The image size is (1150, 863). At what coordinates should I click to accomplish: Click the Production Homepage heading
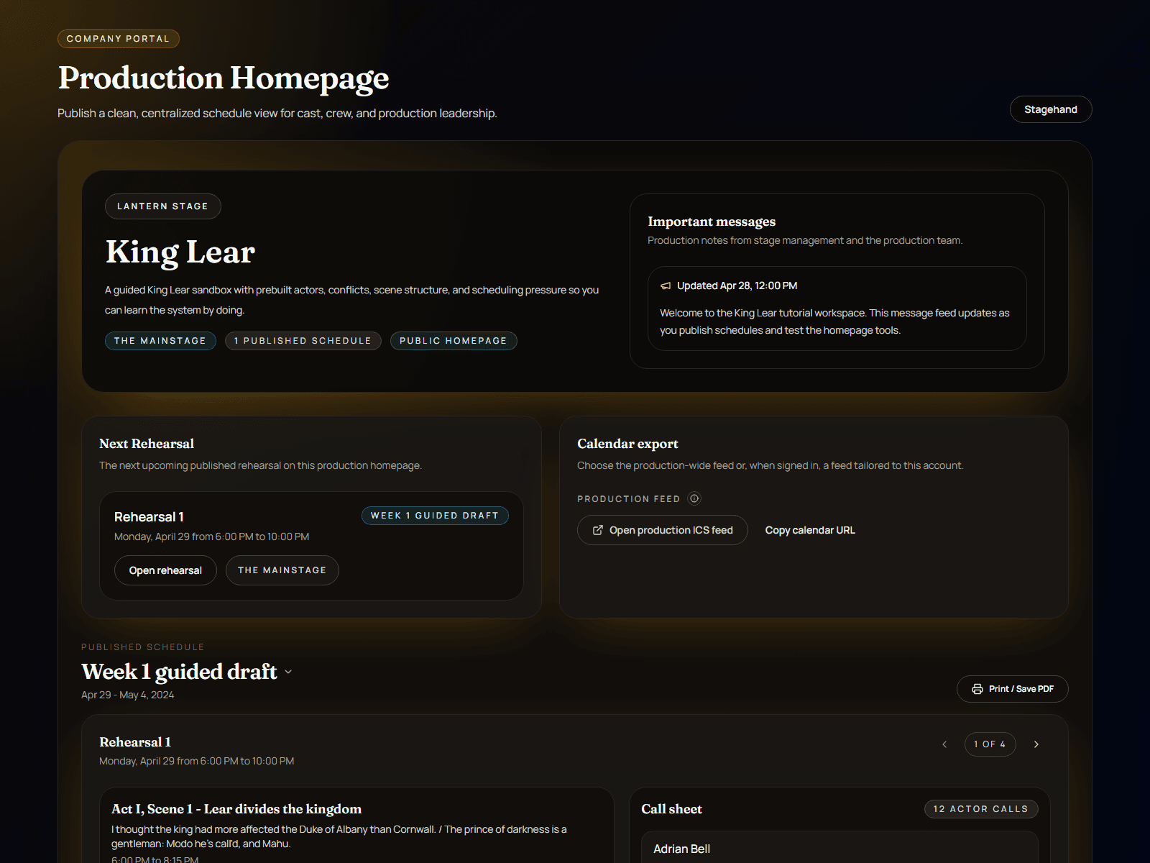[x=224, y=78]
